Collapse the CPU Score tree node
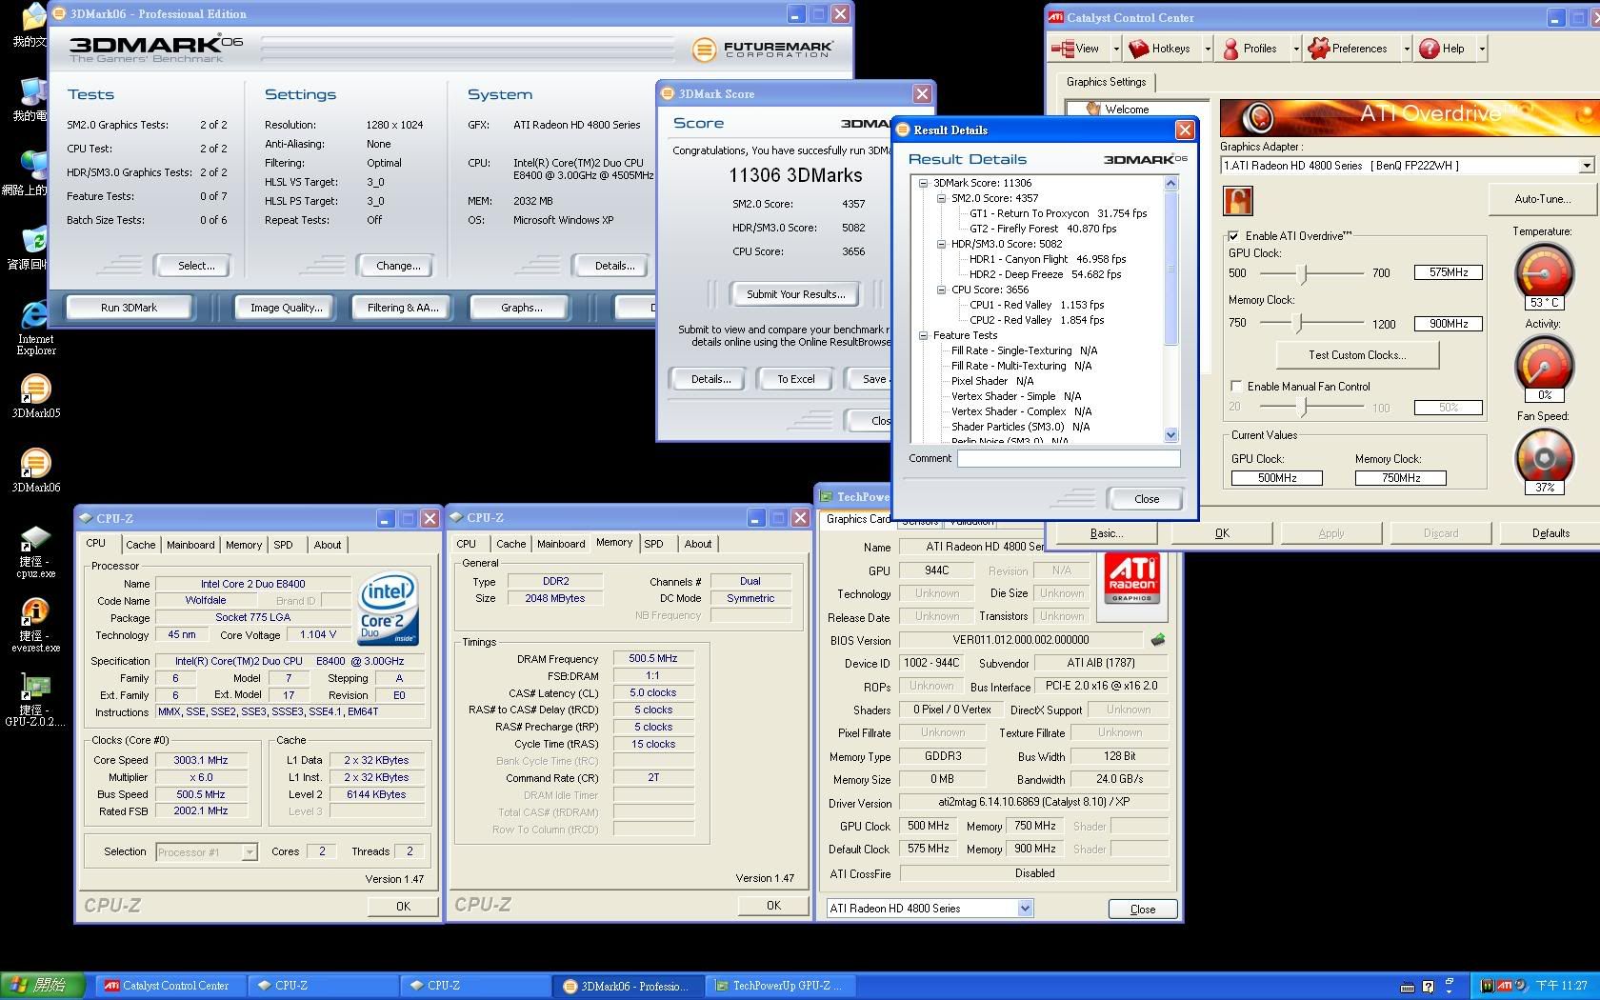Image resolution: width=1600 pixels, height=1000 pixels. click(x=941, y=290)
